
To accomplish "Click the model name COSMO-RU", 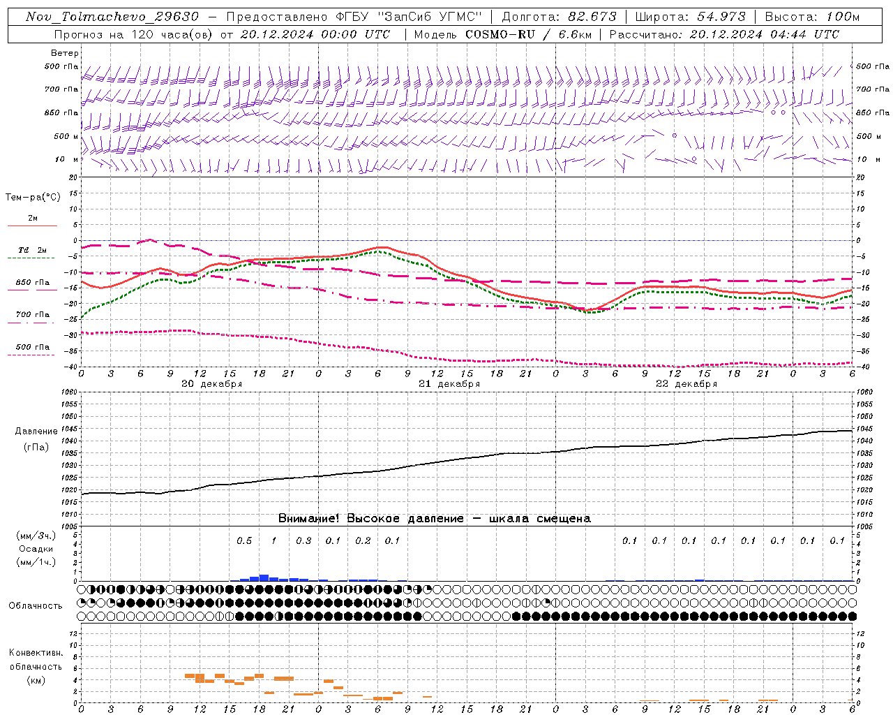I will click(500, 34).
